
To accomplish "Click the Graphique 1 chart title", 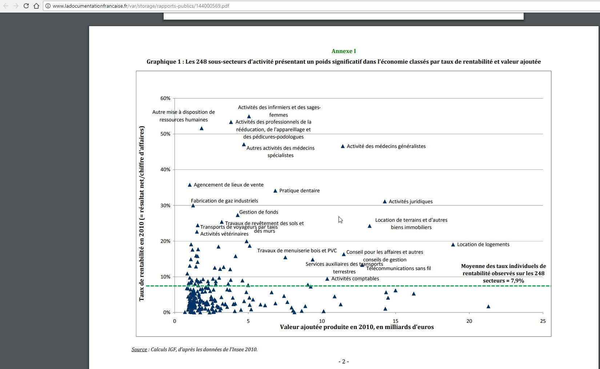I will click(344, 62).
